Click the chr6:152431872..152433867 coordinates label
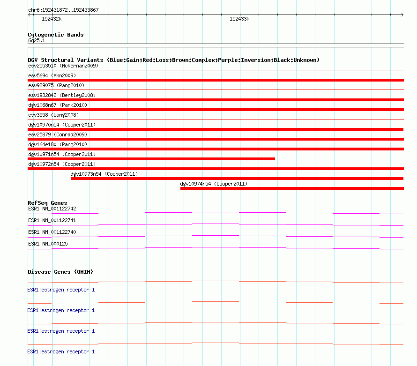Viewport: 417px width, 366px height. pyautogui.click(x=63, y=10)
